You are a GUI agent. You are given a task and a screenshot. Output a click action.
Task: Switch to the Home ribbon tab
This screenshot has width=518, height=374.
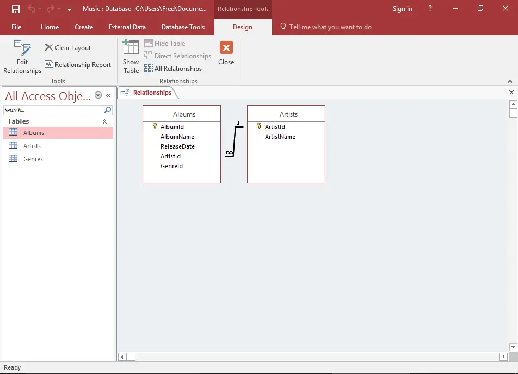click(x=50, y=27)
